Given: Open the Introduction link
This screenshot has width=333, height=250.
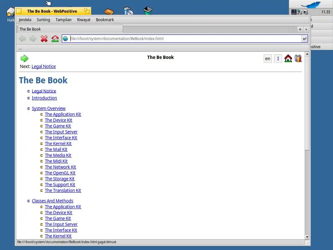Looking at the screenshot, I should [x=44, y=98].
